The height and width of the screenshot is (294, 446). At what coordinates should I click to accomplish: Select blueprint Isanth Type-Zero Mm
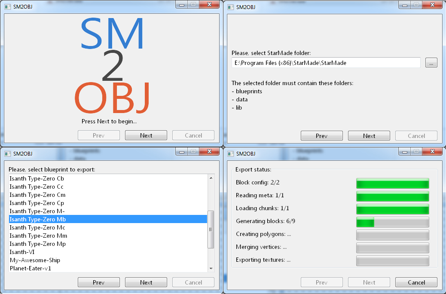(108, 236)
